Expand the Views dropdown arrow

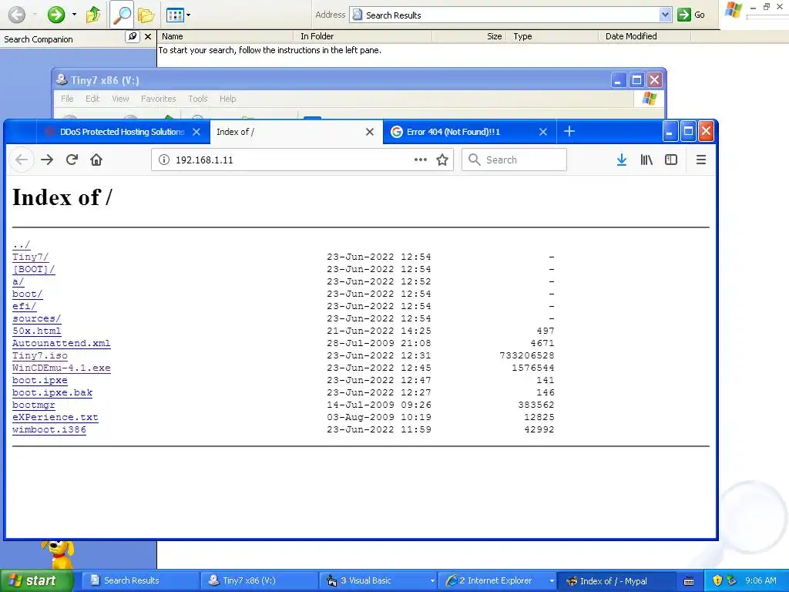[188, 15]
